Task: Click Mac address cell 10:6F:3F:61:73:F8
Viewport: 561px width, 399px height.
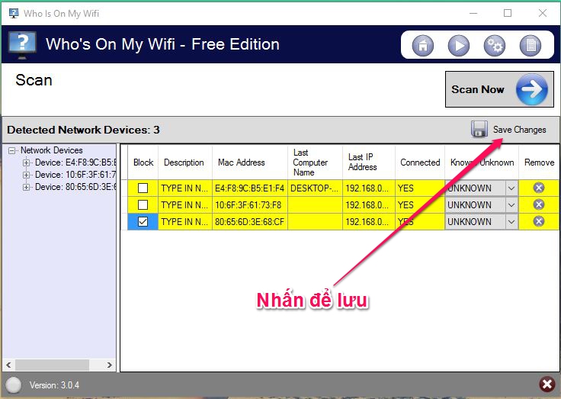Action: click(250, 205)
